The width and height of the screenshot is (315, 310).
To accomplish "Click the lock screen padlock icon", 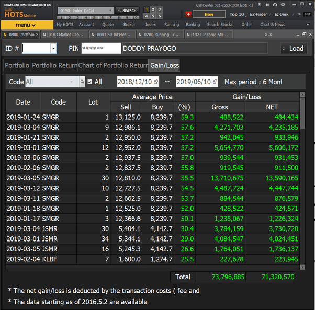I will pos(267,4).
